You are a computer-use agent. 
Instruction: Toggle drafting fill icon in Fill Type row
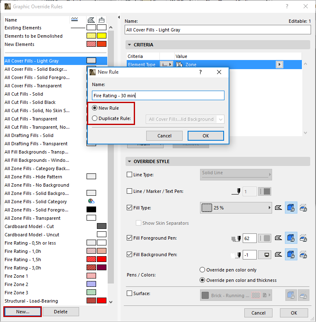(x=303, y=208)
